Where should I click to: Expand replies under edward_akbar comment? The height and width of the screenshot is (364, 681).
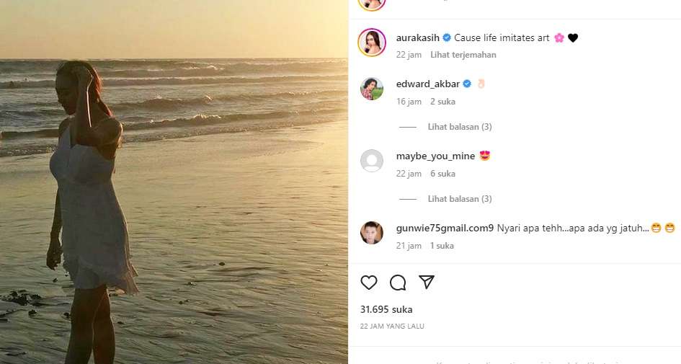(459, 127)
